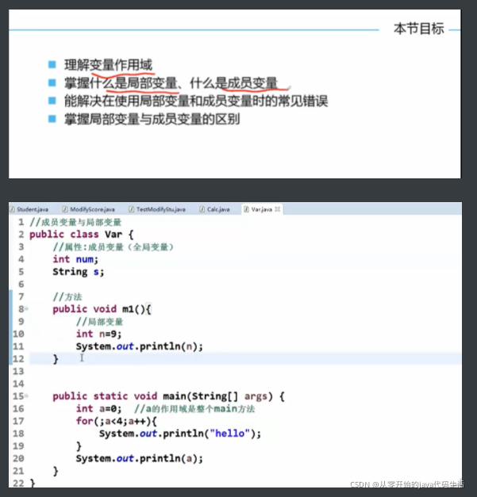Click the '//a的作用域是整个main方法' comment
Screen dimensions: 477x497
point(194,408)
